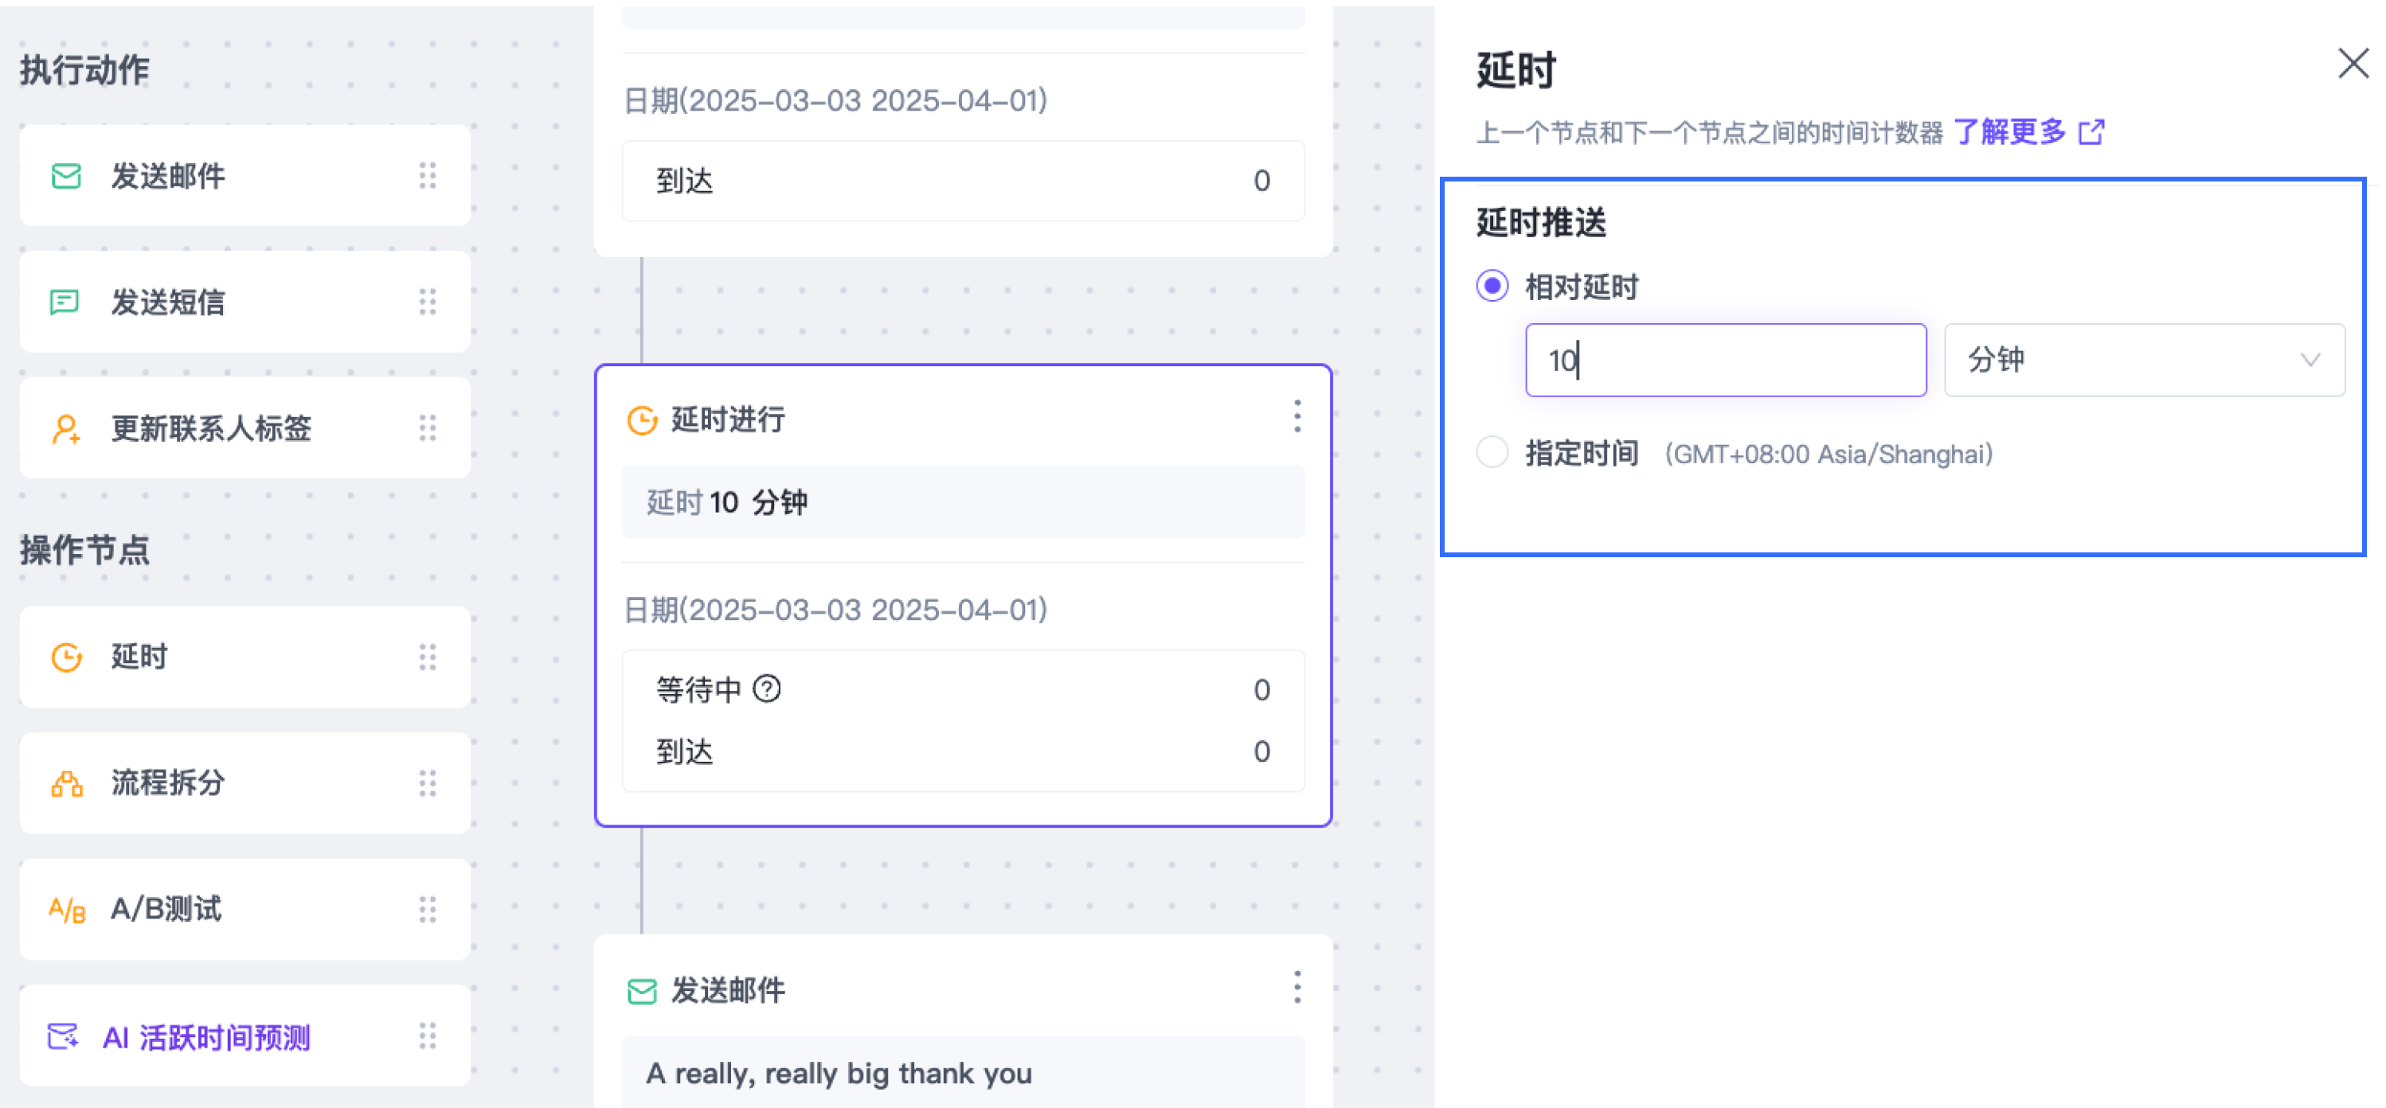This screenshot has height=1108, width=2386.
Task: Select the 延时进行 node card title
Action: click(727, 419)
